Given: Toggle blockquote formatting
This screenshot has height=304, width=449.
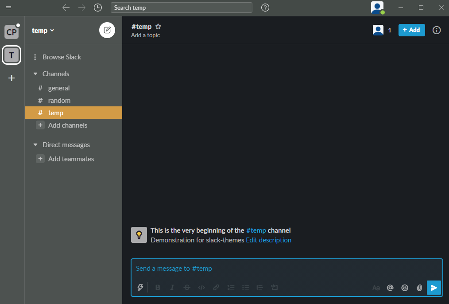Looking at the screenshot, I should tap(260, 287).
